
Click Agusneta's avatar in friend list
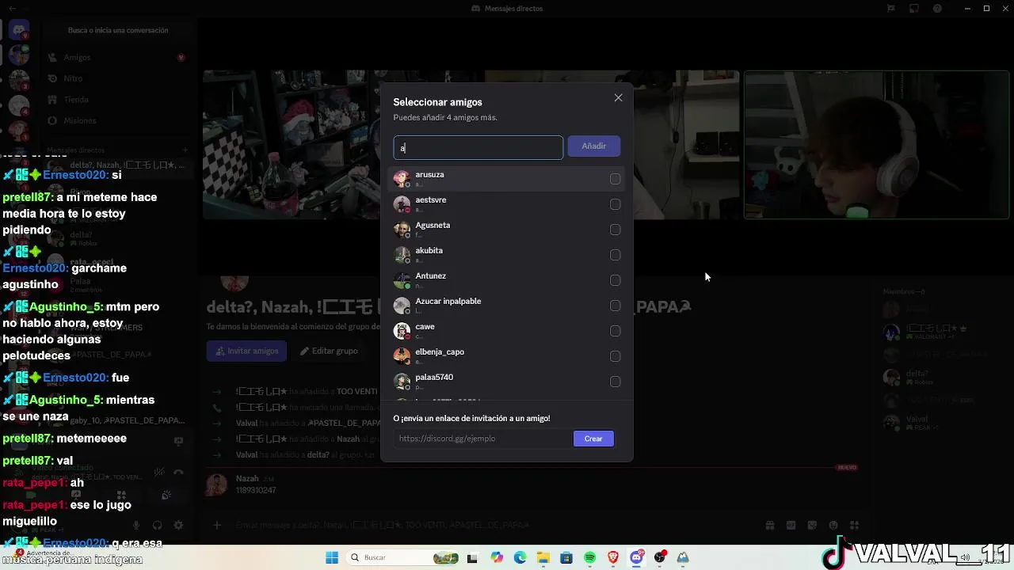[x=402, y=230]
